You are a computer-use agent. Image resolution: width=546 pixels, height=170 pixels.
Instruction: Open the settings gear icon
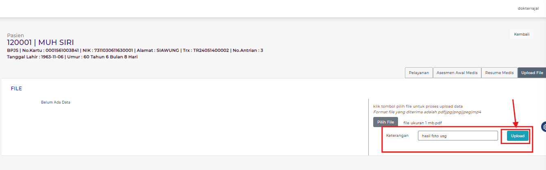[x=544, y=127]
